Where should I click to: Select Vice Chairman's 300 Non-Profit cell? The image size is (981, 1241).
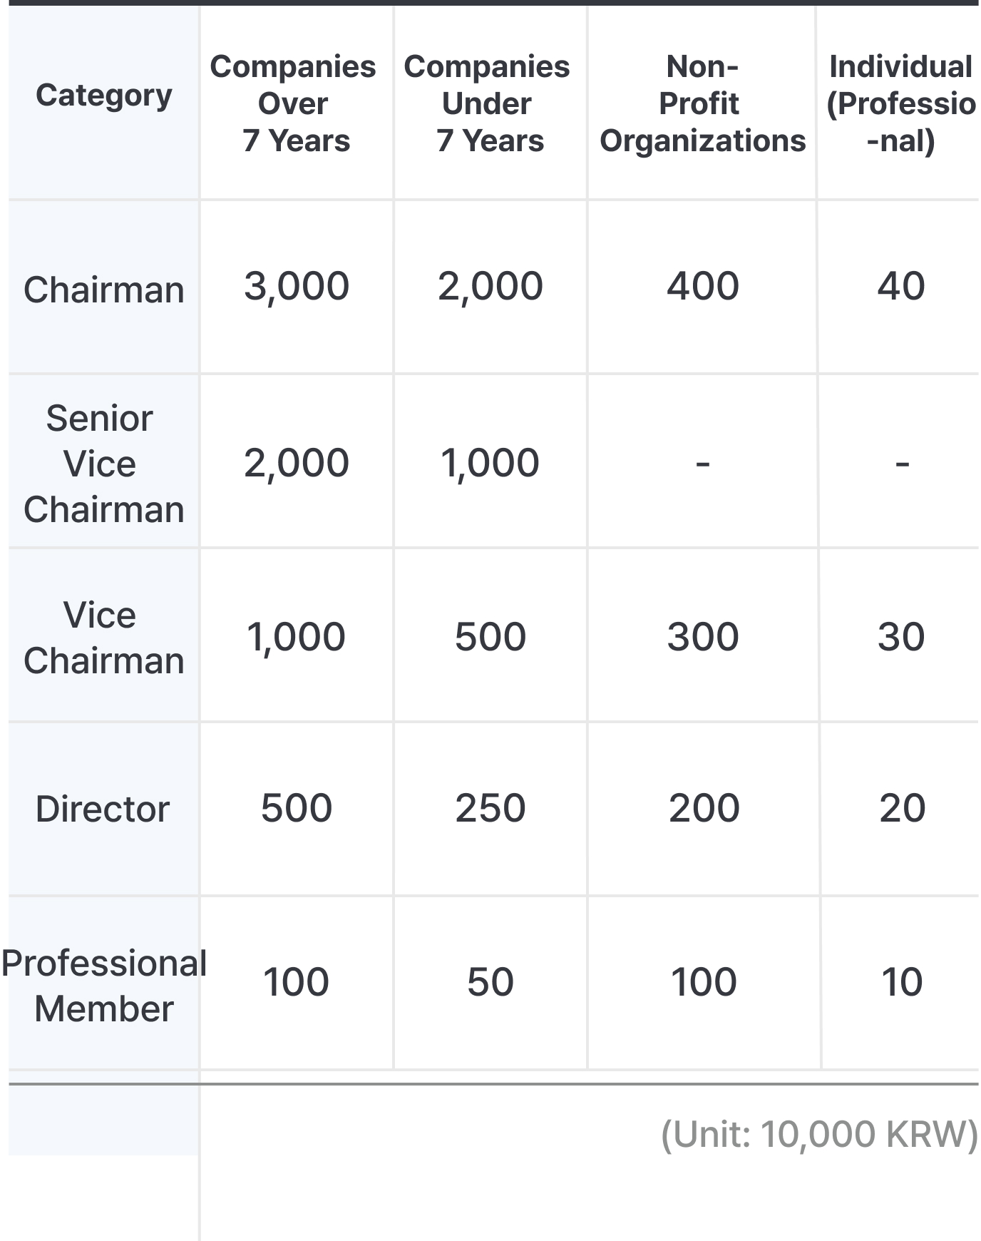point(703,636)
